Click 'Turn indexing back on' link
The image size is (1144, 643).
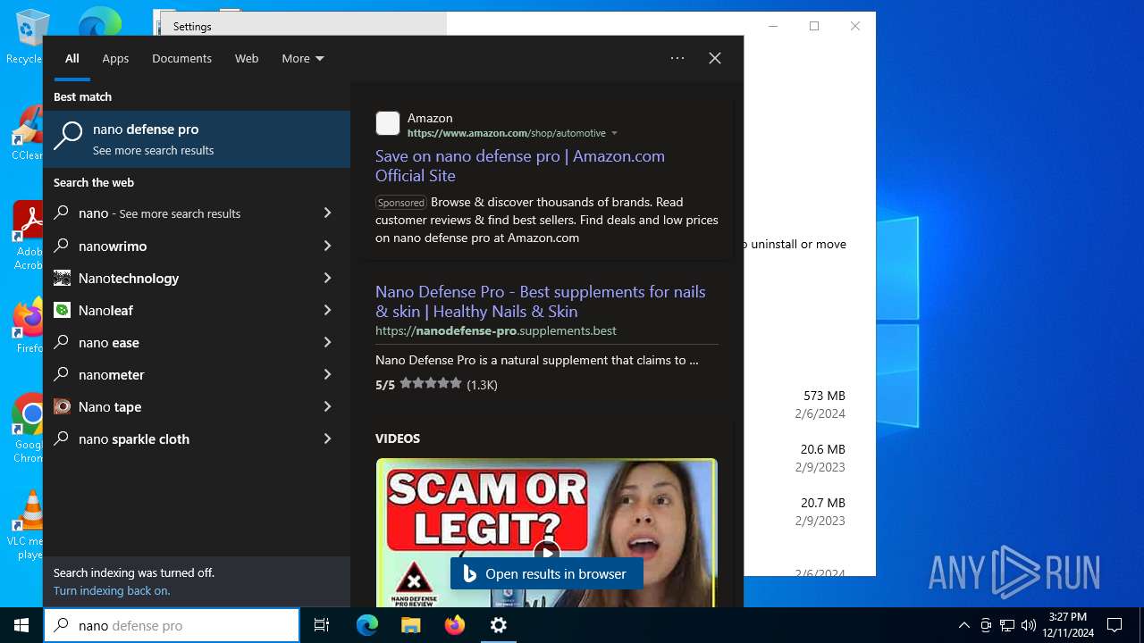112,590
